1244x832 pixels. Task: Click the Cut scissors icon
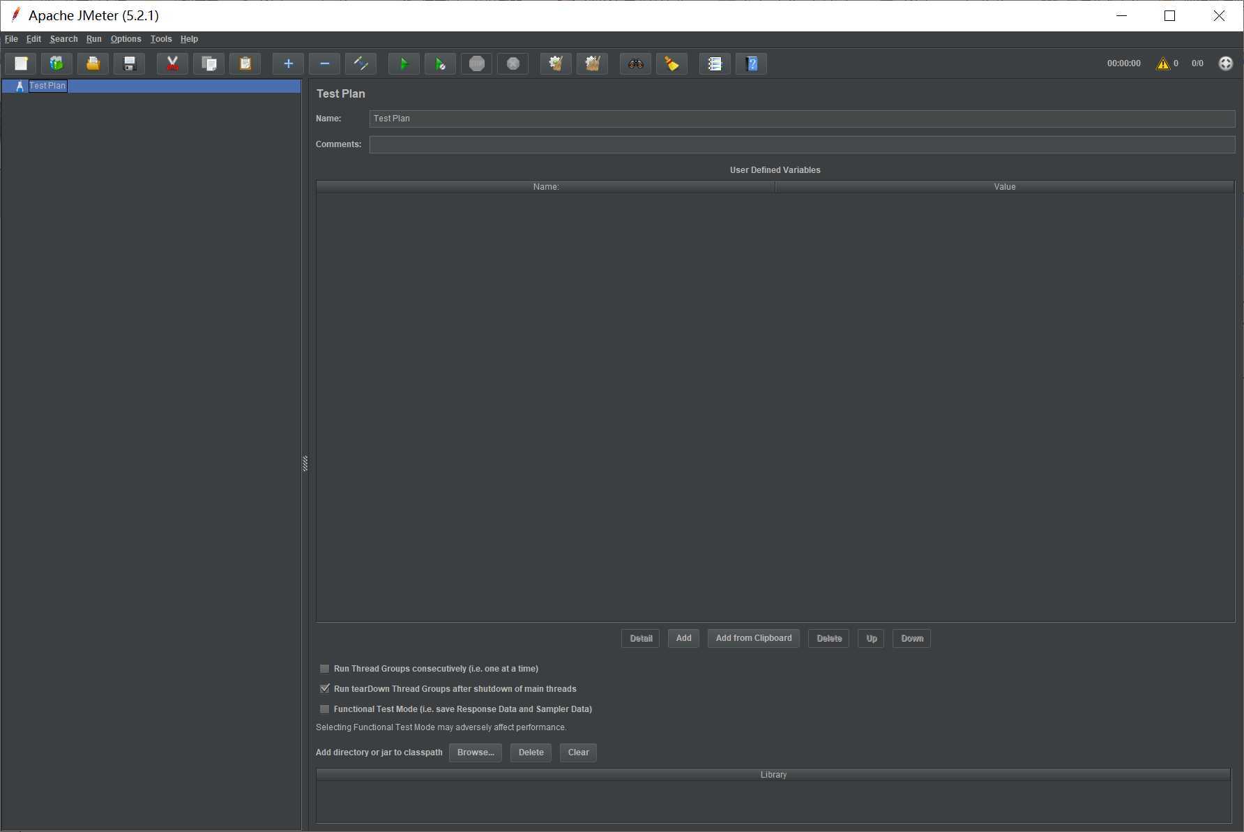click(x=172, y=63)
